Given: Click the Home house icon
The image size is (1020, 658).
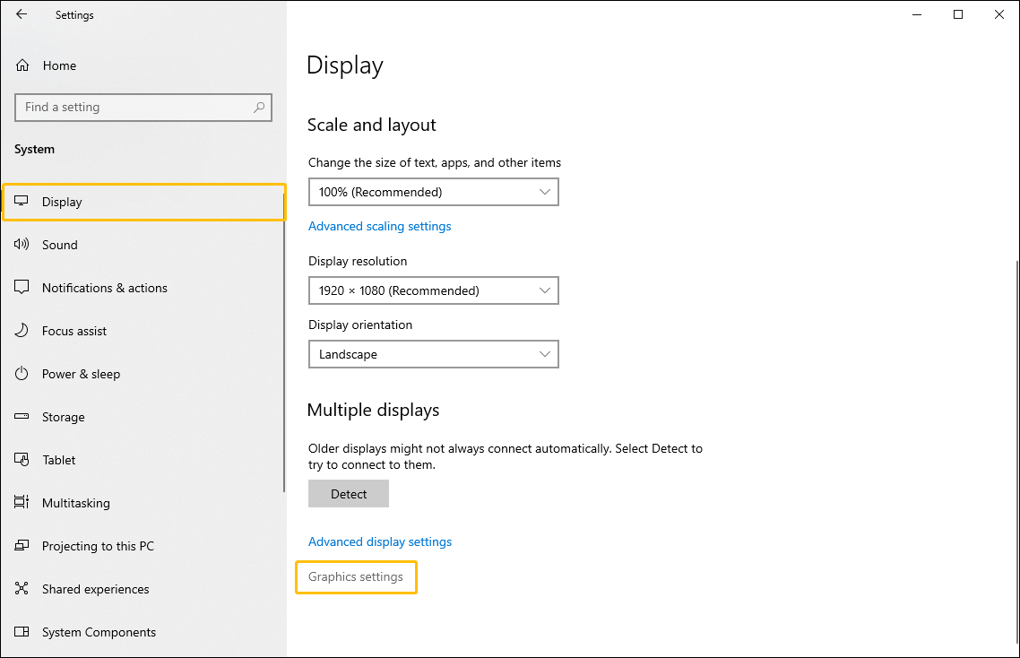Looking at the screenshot, I should pos(22,65).
